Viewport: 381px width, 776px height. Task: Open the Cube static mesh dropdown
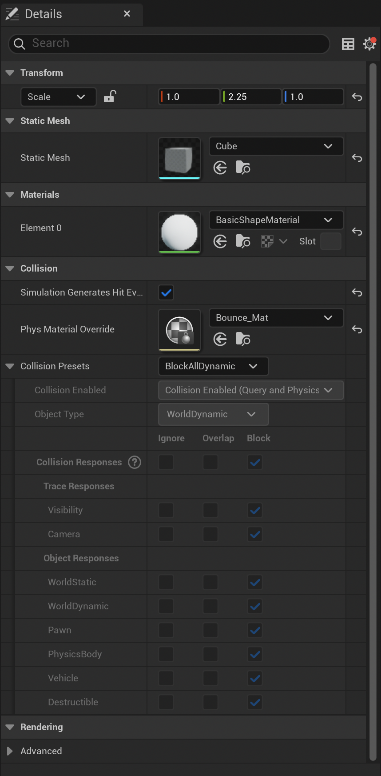point(276,146)
